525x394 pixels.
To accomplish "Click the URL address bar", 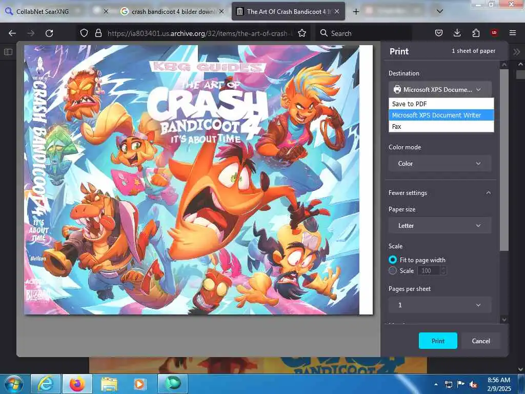I will point(199,33).
